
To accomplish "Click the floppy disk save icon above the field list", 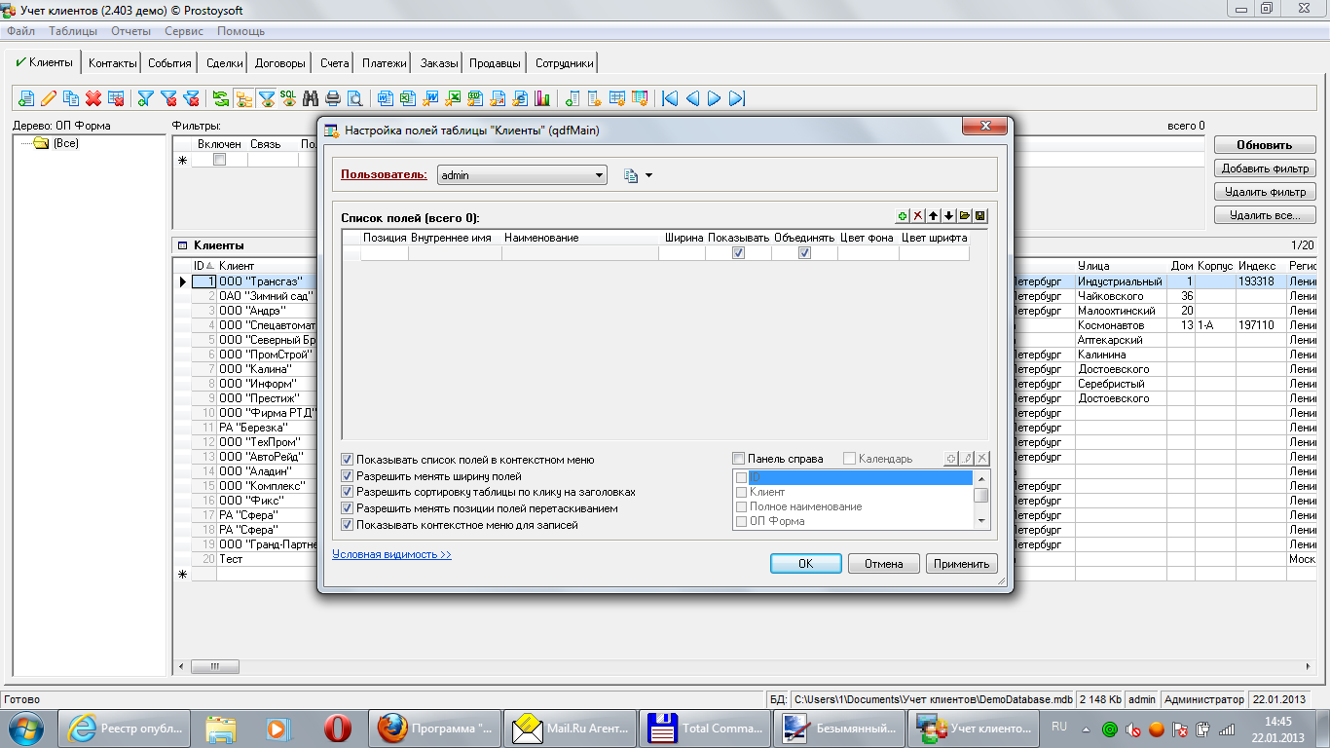I will pos(980,216).
